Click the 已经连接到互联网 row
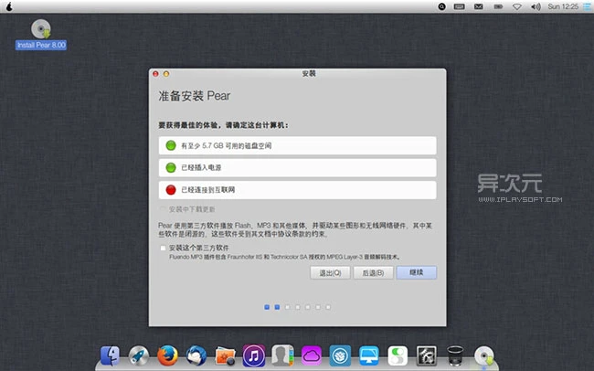Viewport: 594px width, 371px height. (x=297, y=190)
